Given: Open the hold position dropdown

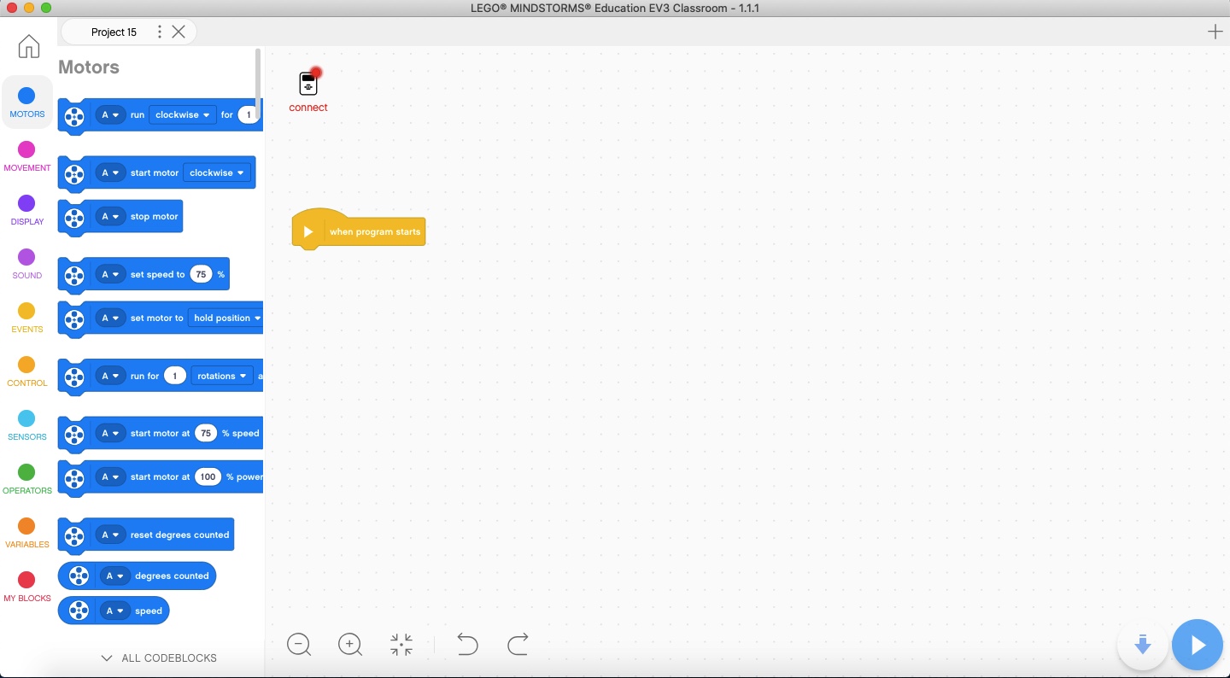Looking at the screenshot, I should point(226,318).
